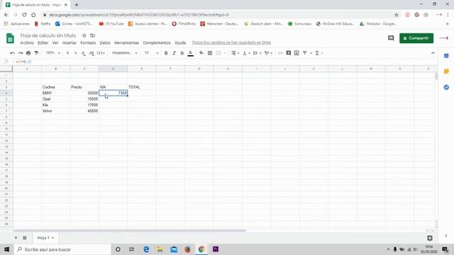Star the spreadsheet document

(84, 35)
